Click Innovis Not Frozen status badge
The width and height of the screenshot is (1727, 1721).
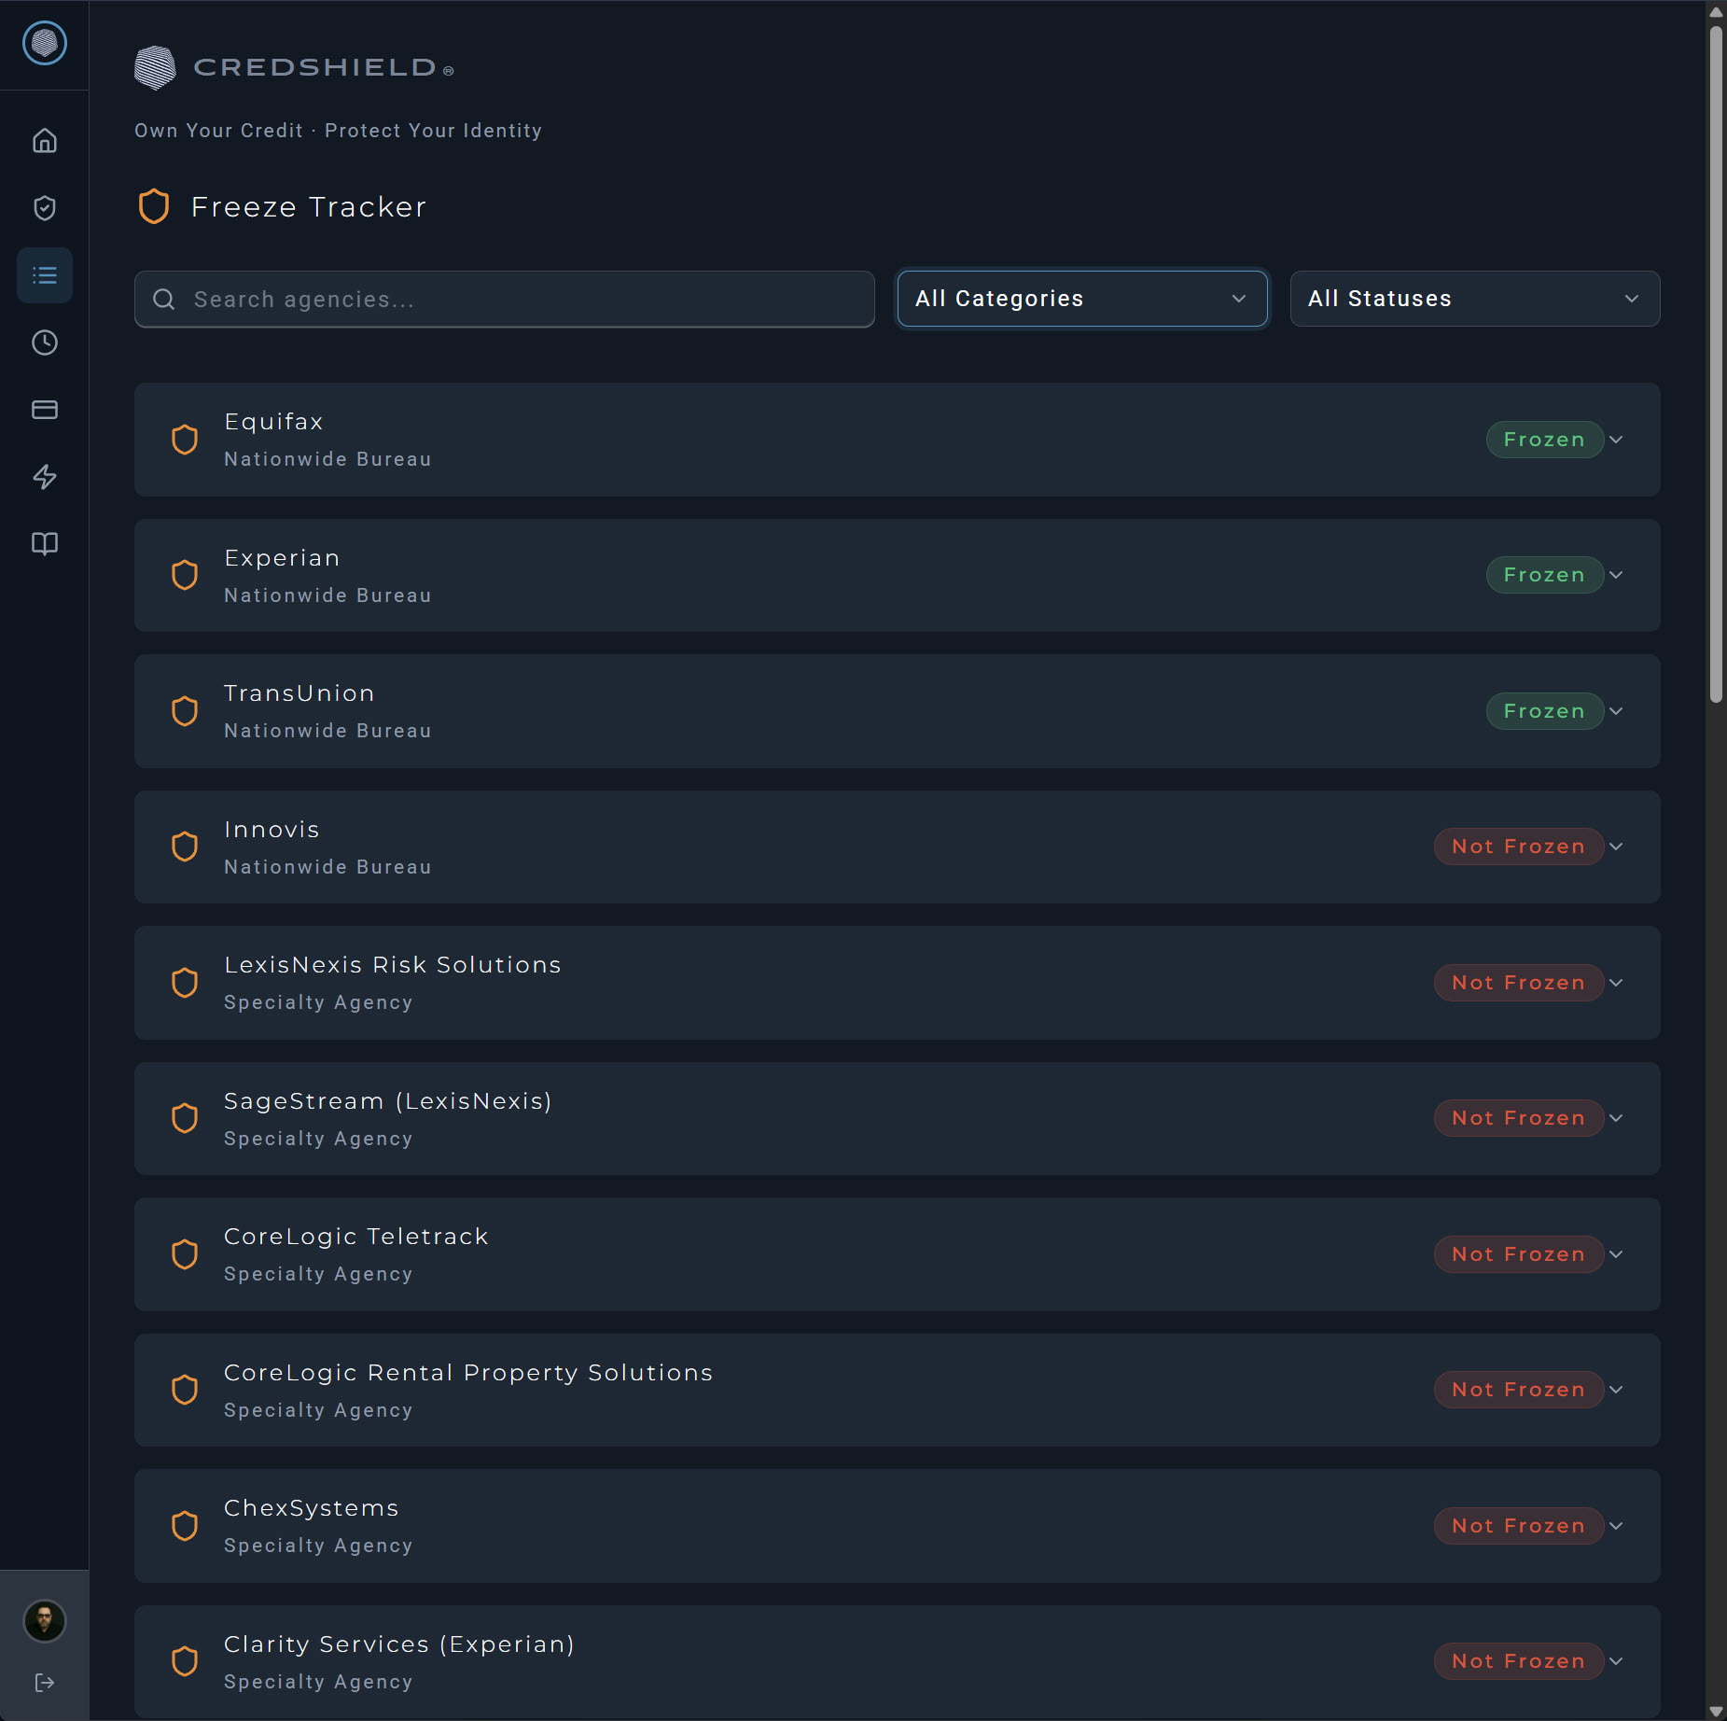[x=1518, y=847]
